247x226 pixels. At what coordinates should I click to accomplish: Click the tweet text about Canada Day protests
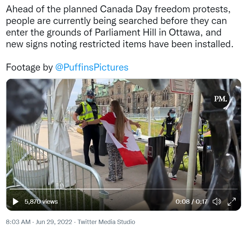point(120,26)
